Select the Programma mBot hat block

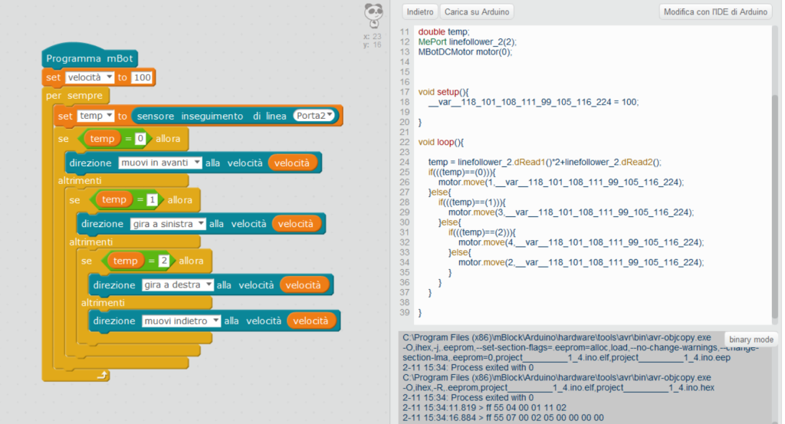(90, 58)
